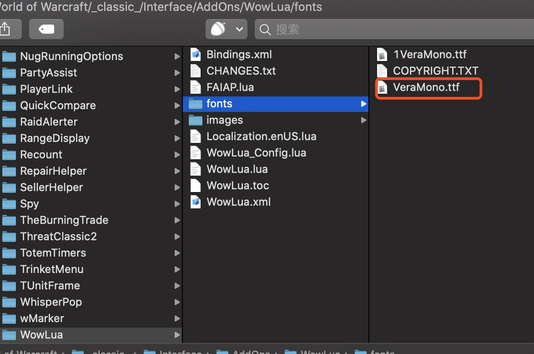Screen dimensions: 534x354
Task: Expand the TotemTimers folder chevron
Action: point(177,253)
